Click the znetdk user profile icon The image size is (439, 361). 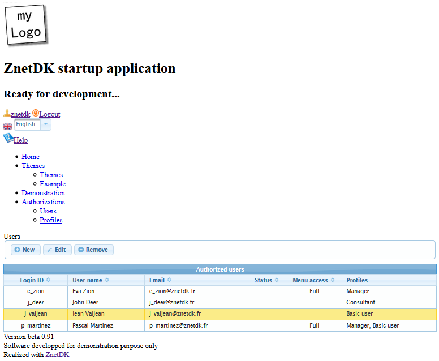[7, 113]
